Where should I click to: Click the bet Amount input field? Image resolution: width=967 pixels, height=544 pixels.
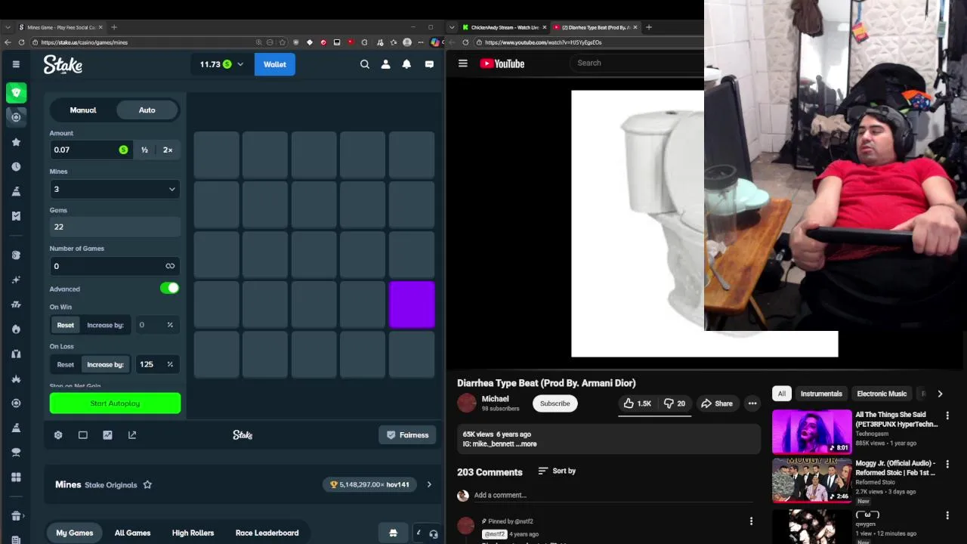89,150
